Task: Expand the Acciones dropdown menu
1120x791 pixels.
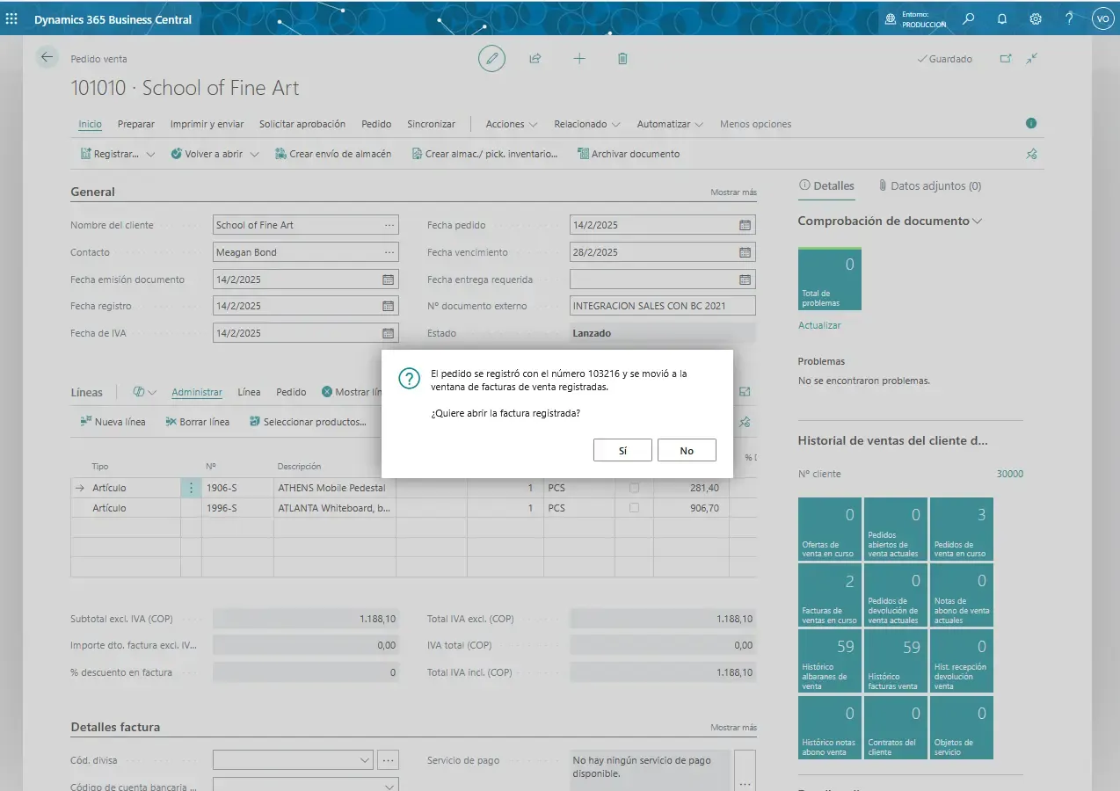Action: (511, 124)
